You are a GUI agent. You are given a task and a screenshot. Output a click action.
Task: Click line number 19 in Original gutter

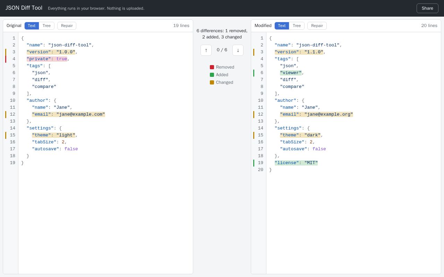pos(12,163)
